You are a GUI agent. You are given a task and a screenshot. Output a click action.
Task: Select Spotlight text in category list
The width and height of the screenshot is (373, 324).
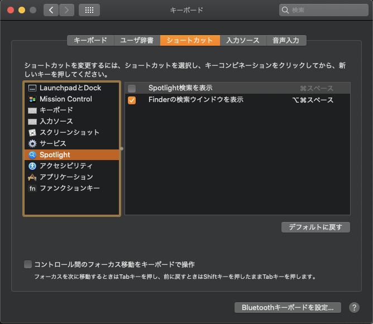coord(55,155)
